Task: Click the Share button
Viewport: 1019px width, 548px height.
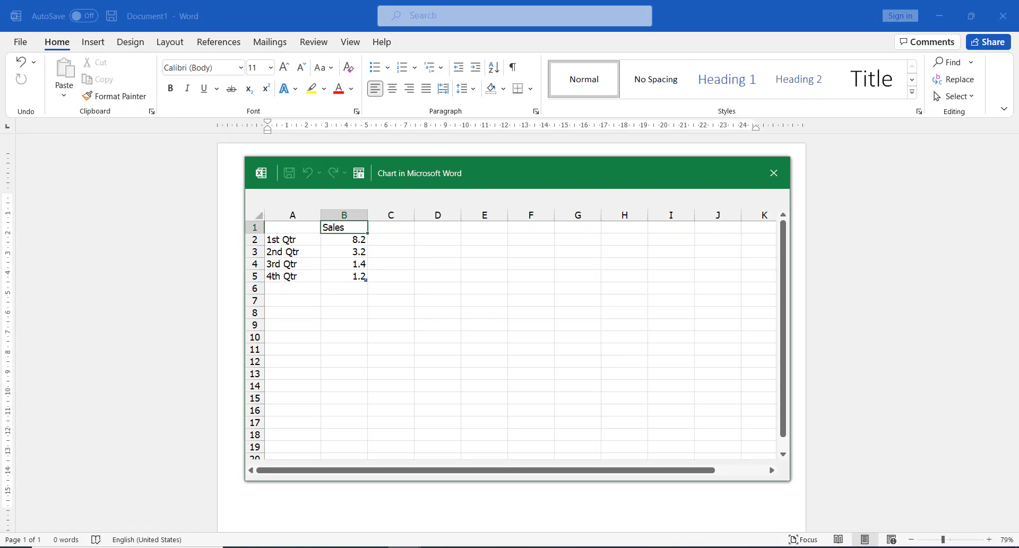Action: (x=988, y=42)
